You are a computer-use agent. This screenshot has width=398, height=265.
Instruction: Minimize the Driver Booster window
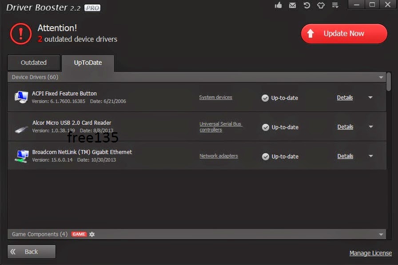pyautogui.click(x=356, y=4)
